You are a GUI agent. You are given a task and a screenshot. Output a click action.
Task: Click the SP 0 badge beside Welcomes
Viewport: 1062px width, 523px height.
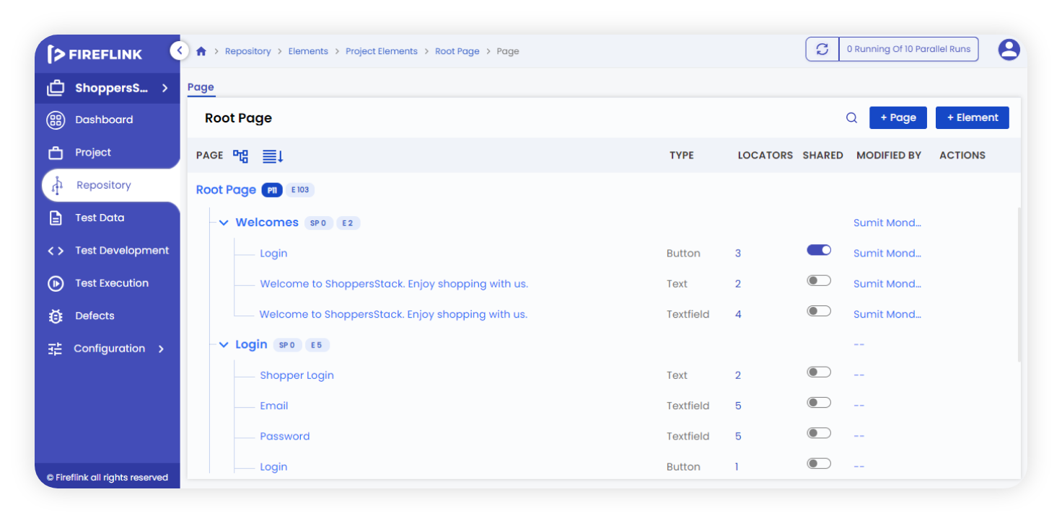tap(318, 223)
